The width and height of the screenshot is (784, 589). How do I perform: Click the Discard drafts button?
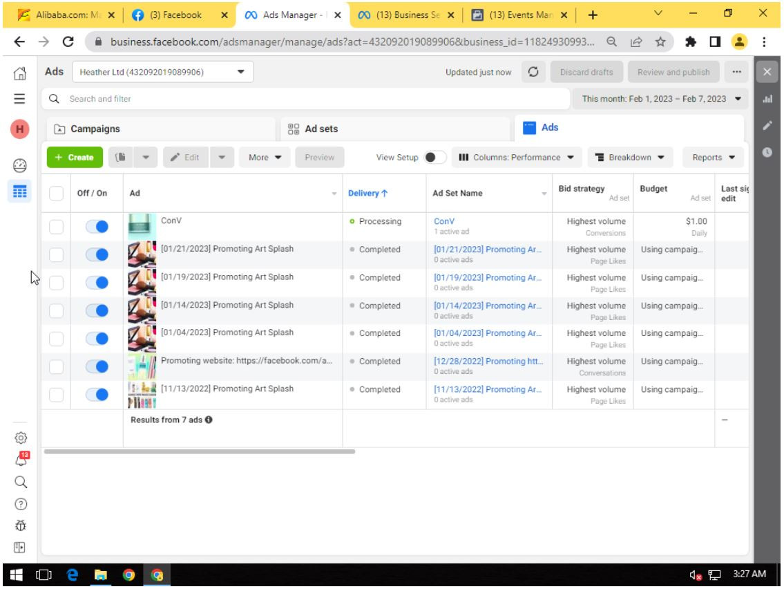pos(586,72)
